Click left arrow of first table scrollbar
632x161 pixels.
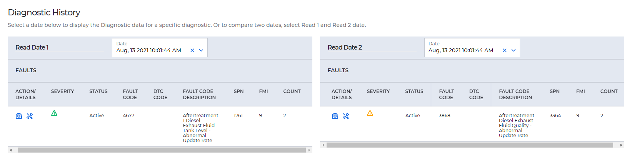tap(11, 150)
